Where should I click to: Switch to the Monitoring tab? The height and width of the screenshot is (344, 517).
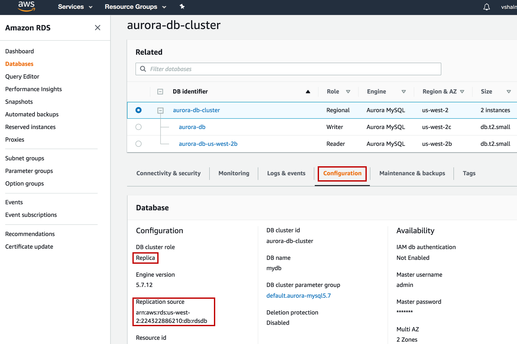234,173
